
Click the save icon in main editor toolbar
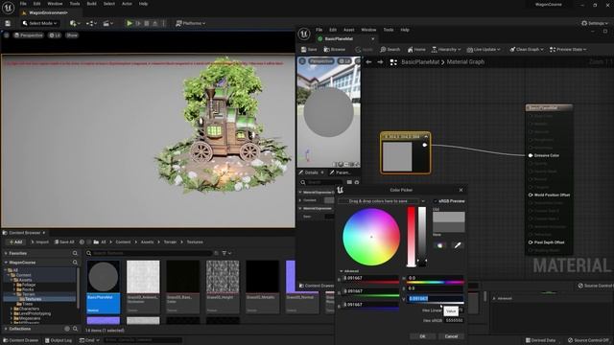[8, 23]
